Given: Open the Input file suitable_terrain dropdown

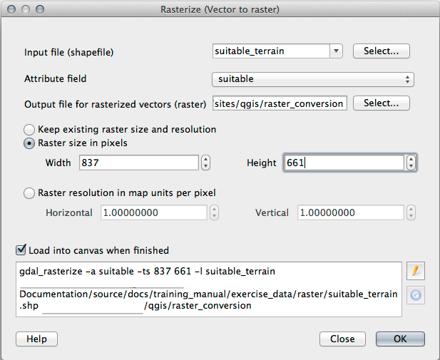Looking at the screenshot, I should pos(336,51).
